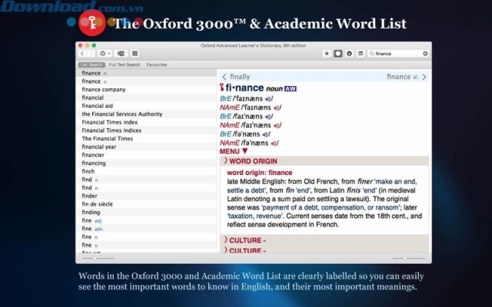
Task: Go to next entry 'finance v.'
Action: click(x=402, y=77)
